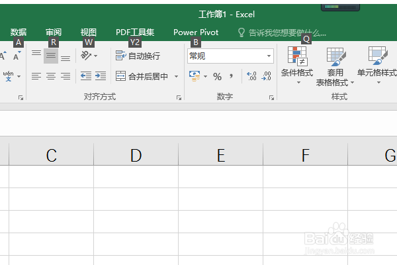Expand the 合并后居中 dropdown arrow
397x265 pixels.
(x=176, y=76)
